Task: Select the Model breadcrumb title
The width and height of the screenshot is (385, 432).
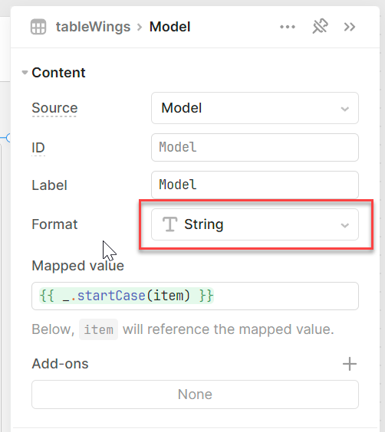Action: [x=170, y=27]
